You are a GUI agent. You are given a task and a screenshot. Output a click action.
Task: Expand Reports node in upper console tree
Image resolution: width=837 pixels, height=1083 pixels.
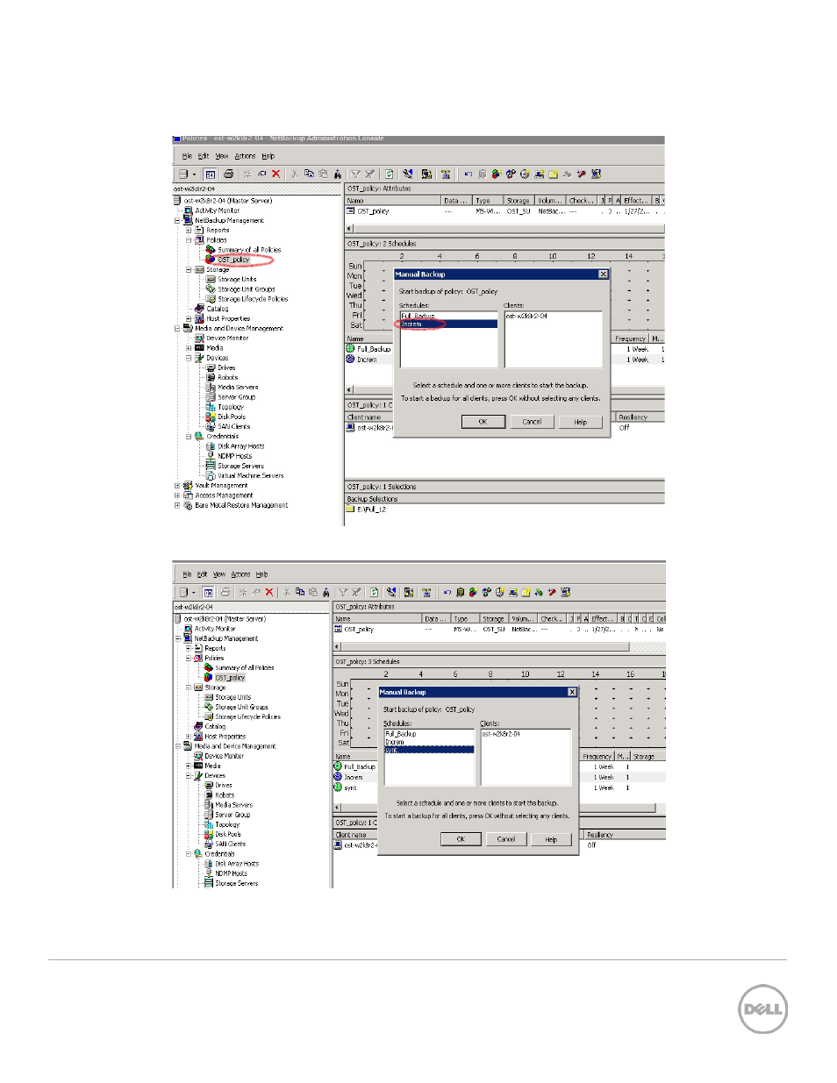tap(189, 230)
